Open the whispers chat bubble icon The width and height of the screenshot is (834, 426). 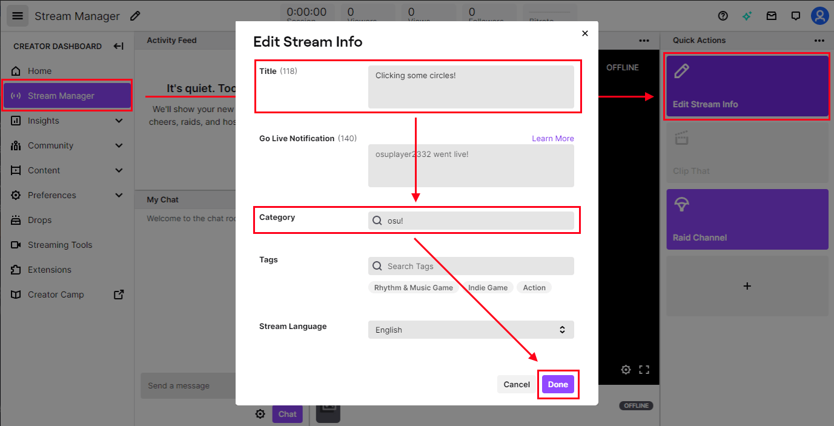click(x=796, y=16)
